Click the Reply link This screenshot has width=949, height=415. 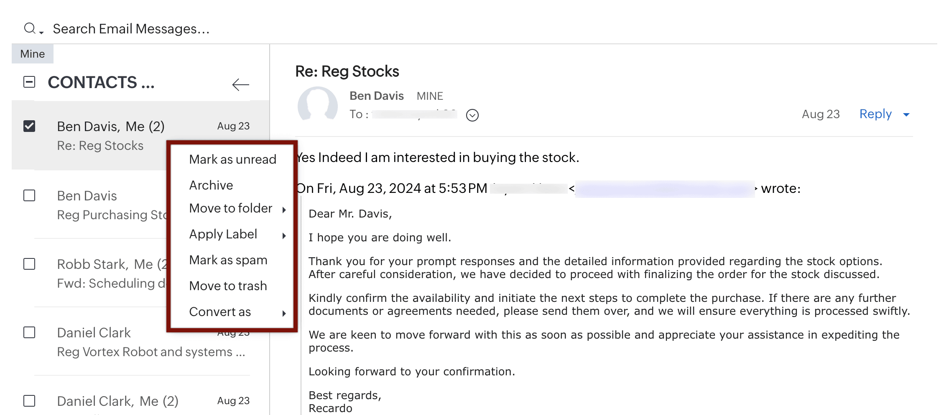[875, 114]
